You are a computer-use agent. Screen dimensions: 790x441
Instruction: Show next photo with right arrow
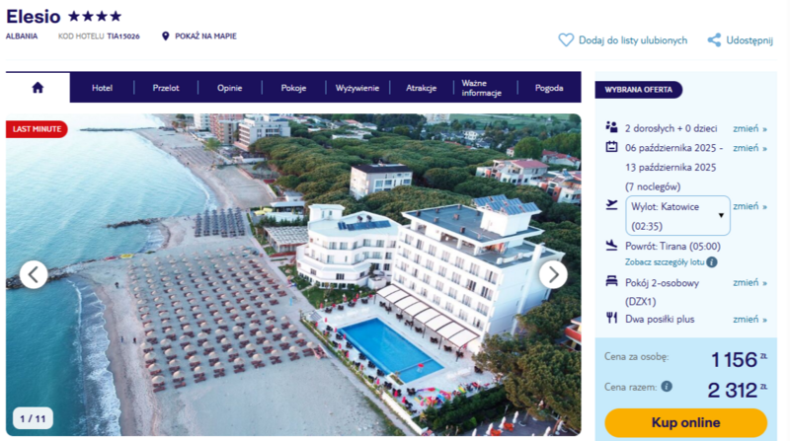[553, 275]
